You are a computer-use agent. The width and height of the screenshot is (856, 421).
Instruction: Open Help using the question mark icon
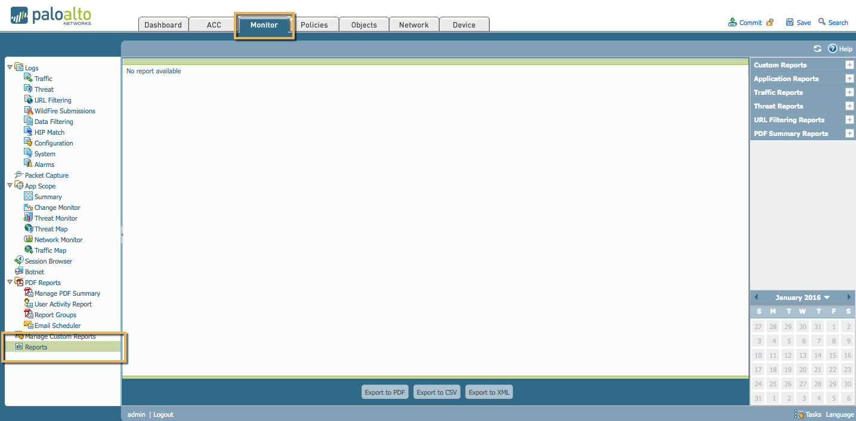[x=833, y=48]
